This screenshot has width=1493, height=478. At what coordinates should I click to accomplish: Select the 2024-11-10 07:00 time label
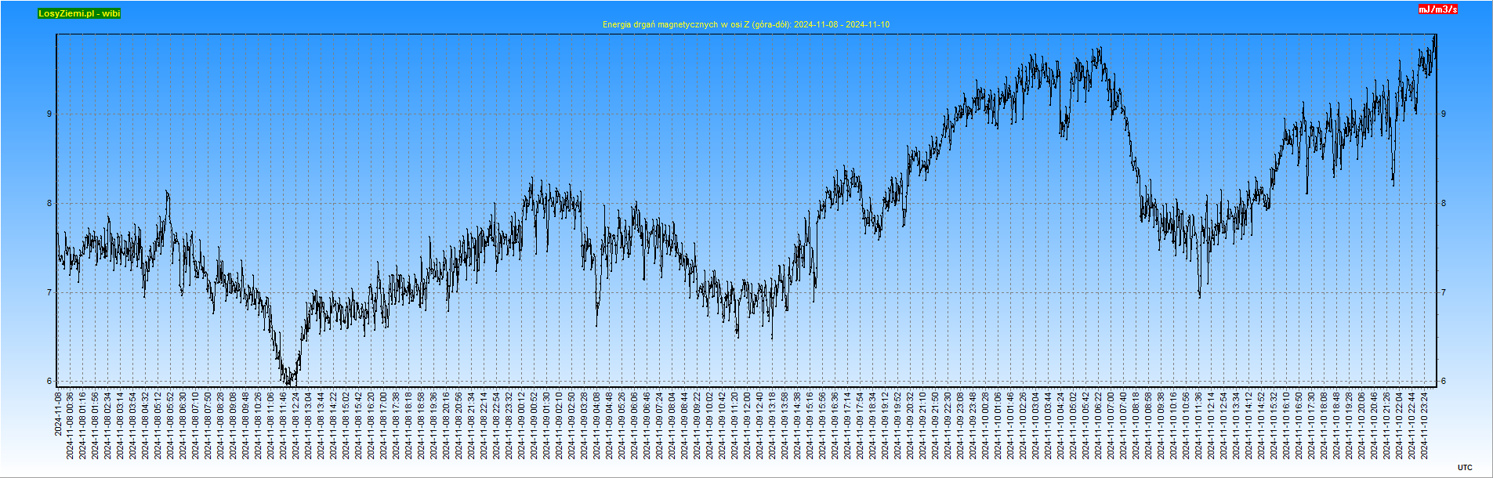click(1111, 425)
